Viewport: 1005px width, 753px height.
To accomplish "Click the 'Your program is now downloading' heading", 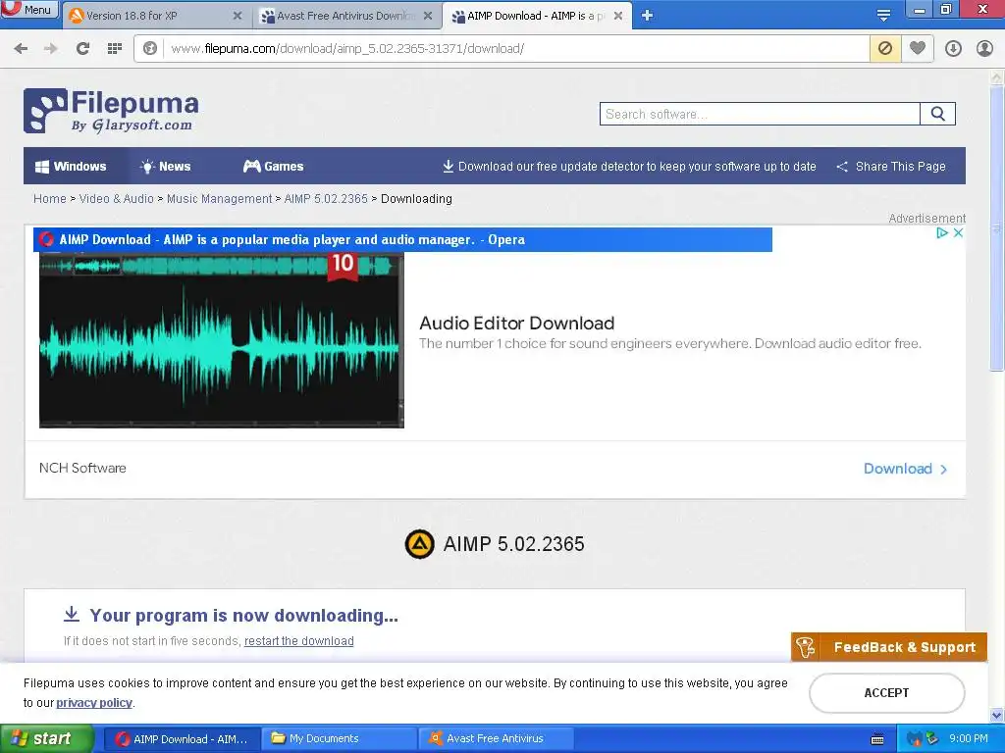I will pyautogui.click(x=243, y=616).
